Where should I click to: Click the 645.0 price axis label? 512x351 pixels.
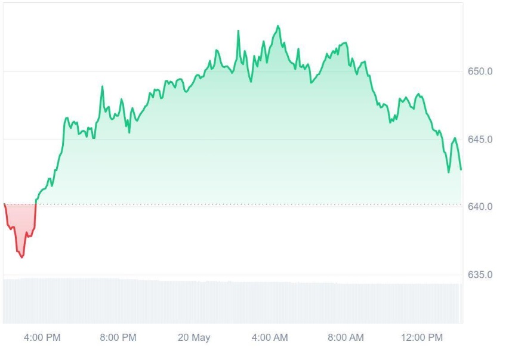pos(479,139)
